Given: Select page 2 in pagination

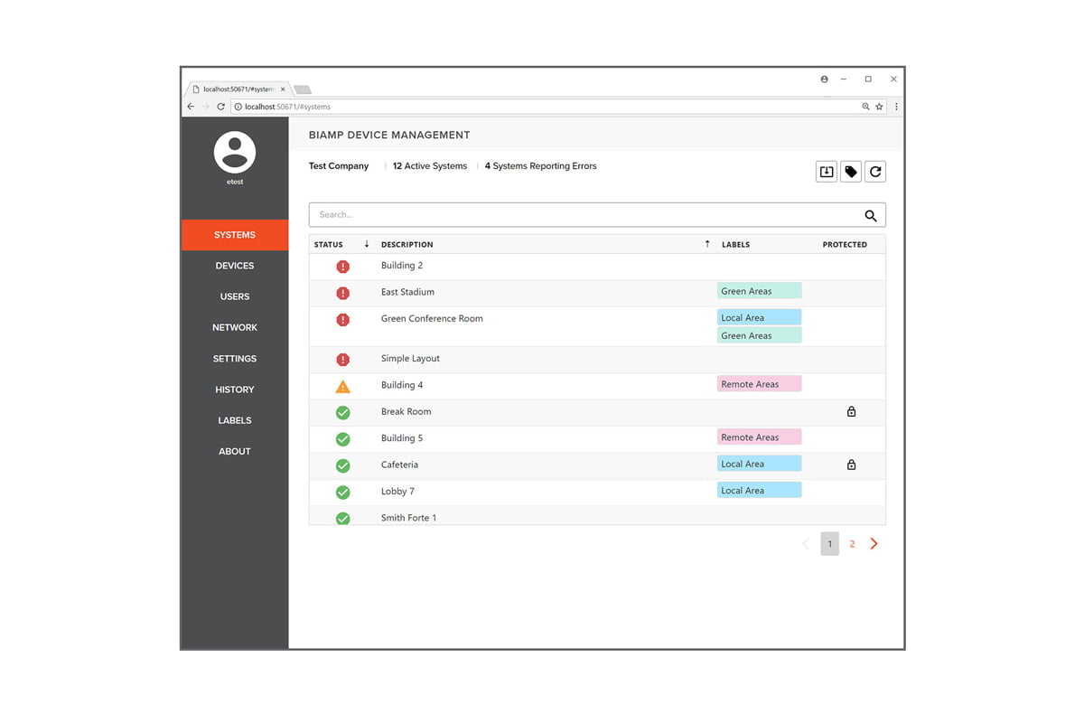Looking at the screenshot, I should click(x=852, y=544).
